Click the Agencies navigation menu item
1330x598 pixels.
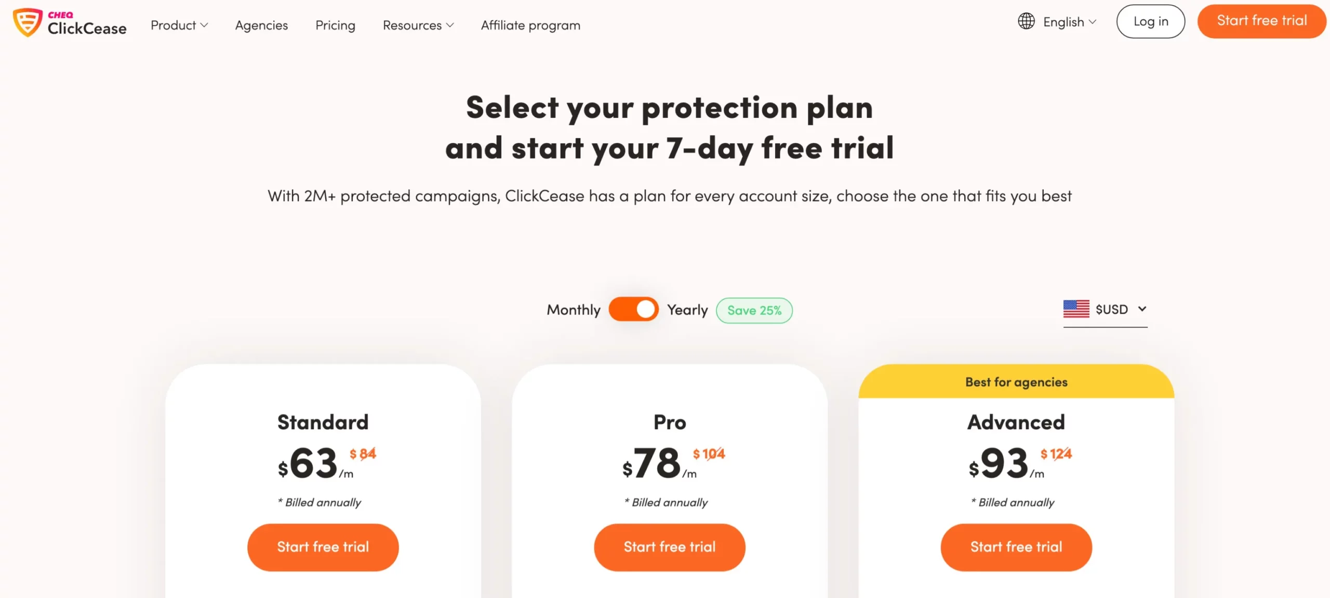(261, 24)
